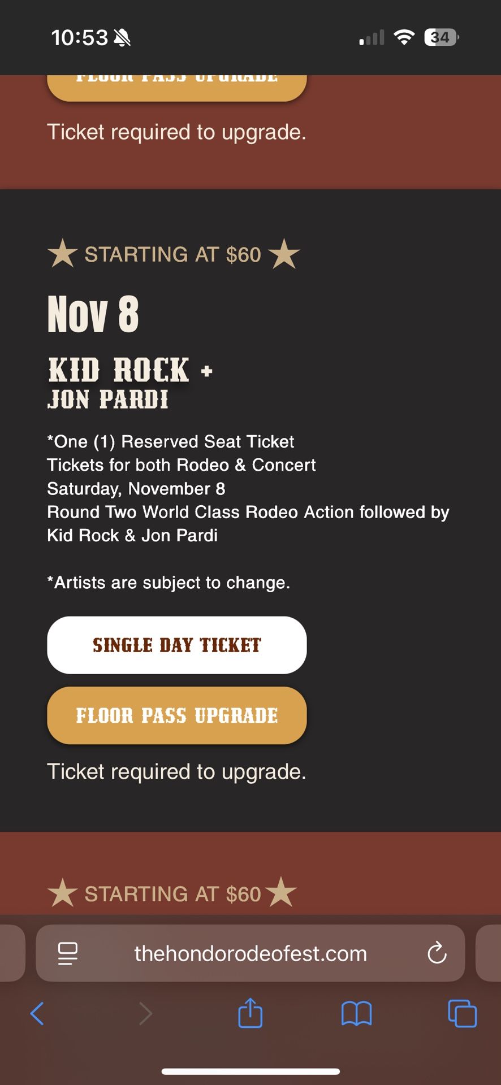Tap the home indicator bar
This screenshot has width=501, height=1085.
pos(250,1071)
